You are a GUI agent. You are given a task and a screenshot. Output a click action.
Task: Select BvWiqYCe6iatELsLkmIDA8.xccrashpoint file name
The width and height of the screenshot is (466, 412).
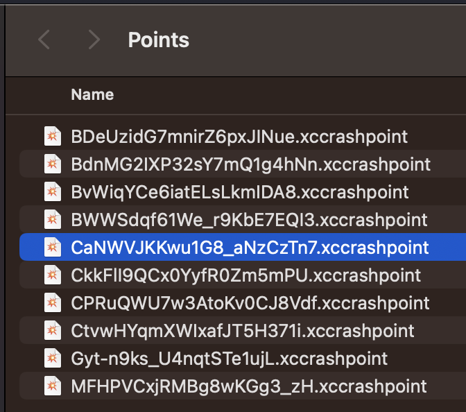pos(240,191)
